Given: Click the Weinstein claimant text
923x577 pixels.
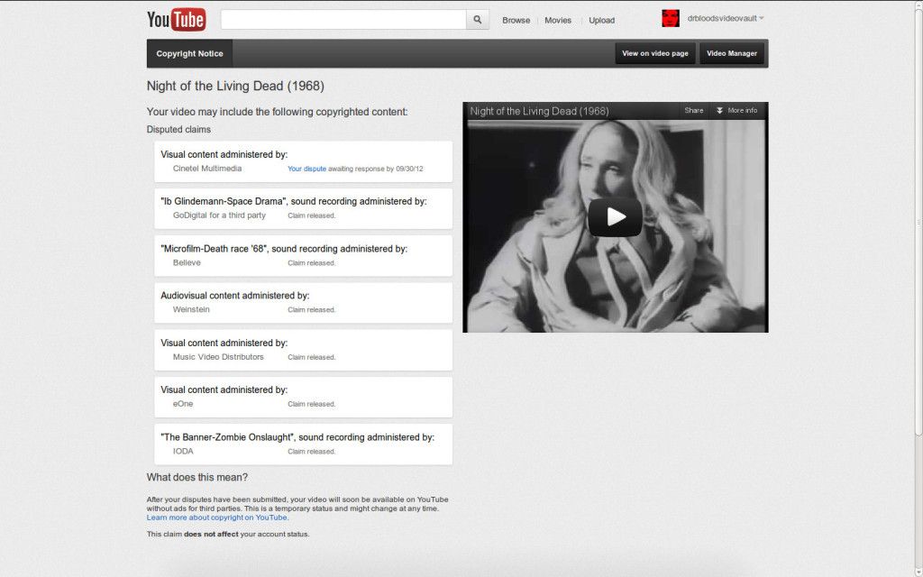Looking at the screenshot, I should coord(191,310).
